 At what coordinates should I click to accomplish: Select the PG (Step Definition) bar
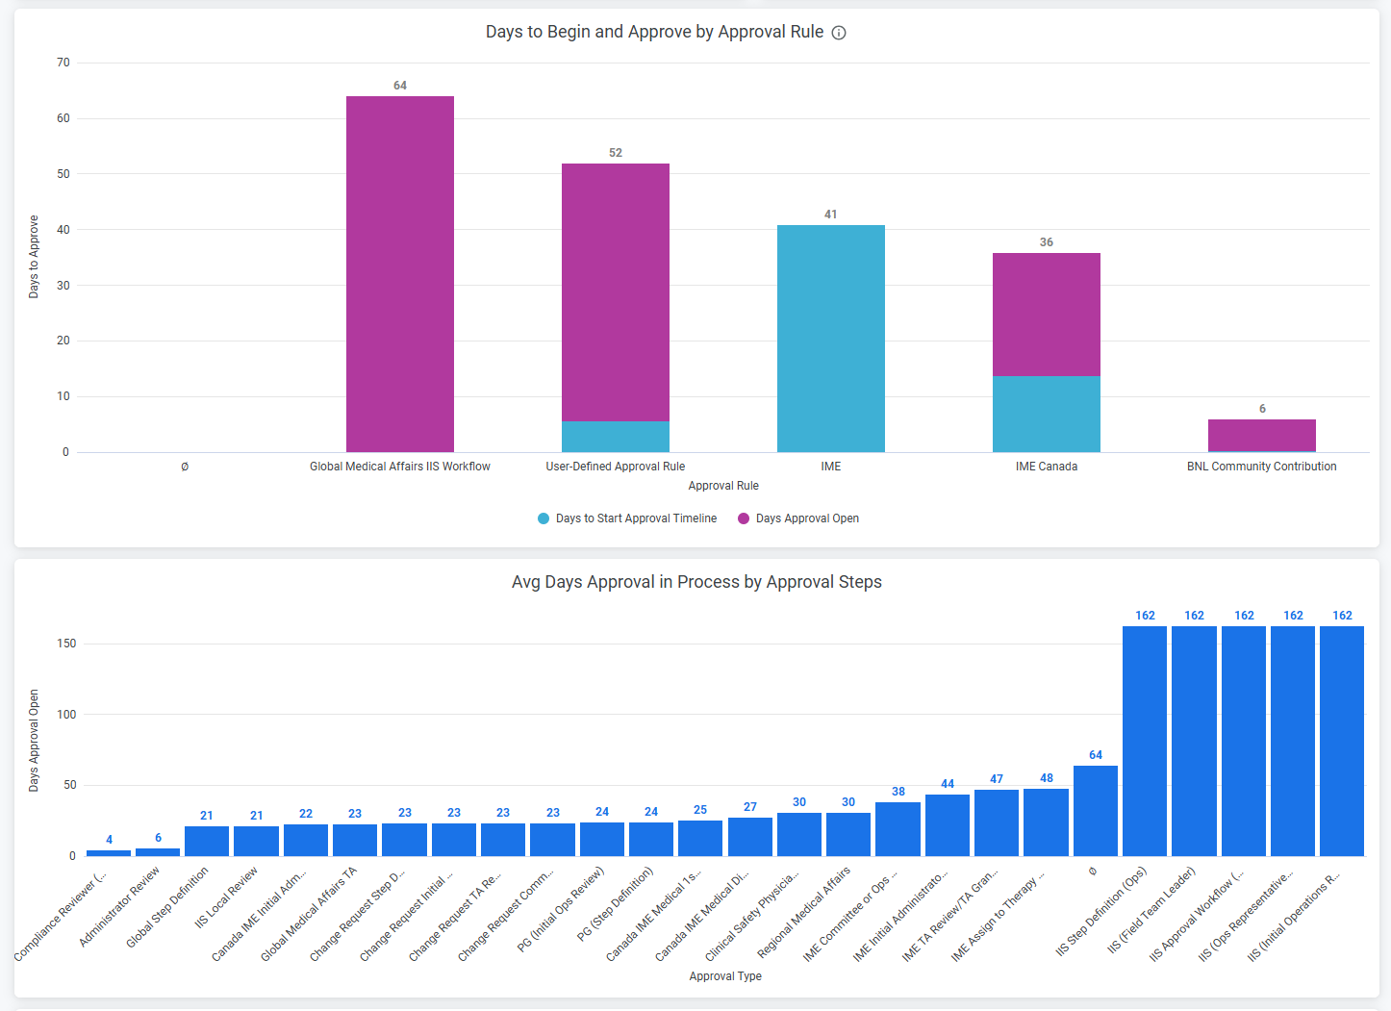coord(651,839)
